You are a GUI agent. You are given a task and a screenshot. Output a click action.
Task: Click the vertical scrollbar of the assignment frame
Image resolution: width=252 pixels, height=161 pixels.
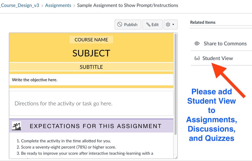coord(176,83)
